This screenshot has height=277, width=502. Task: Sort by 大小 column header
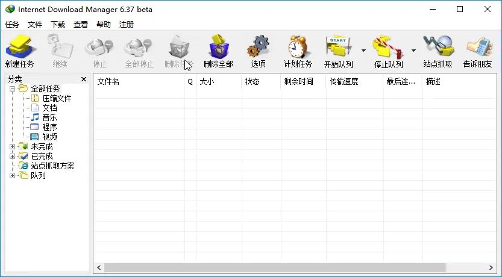pyautogui.click(x=219, y=81)
